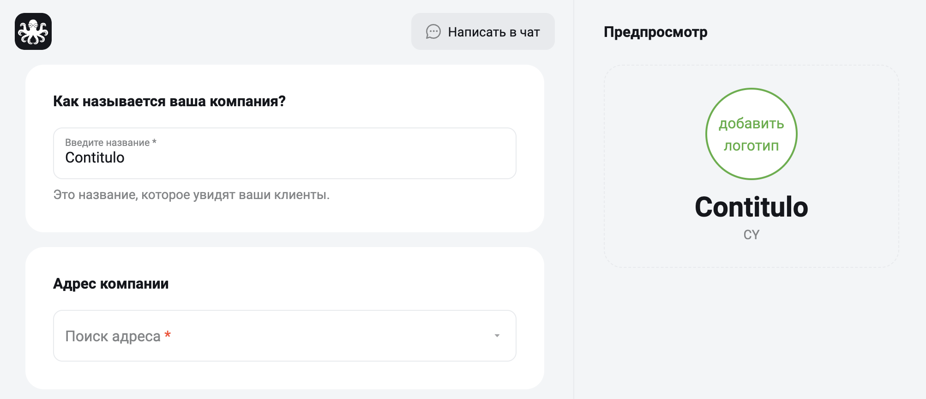Click the 'CY' country code in preview
The height and width of the screenshot is (399, 926).
[x=752, y=235]
